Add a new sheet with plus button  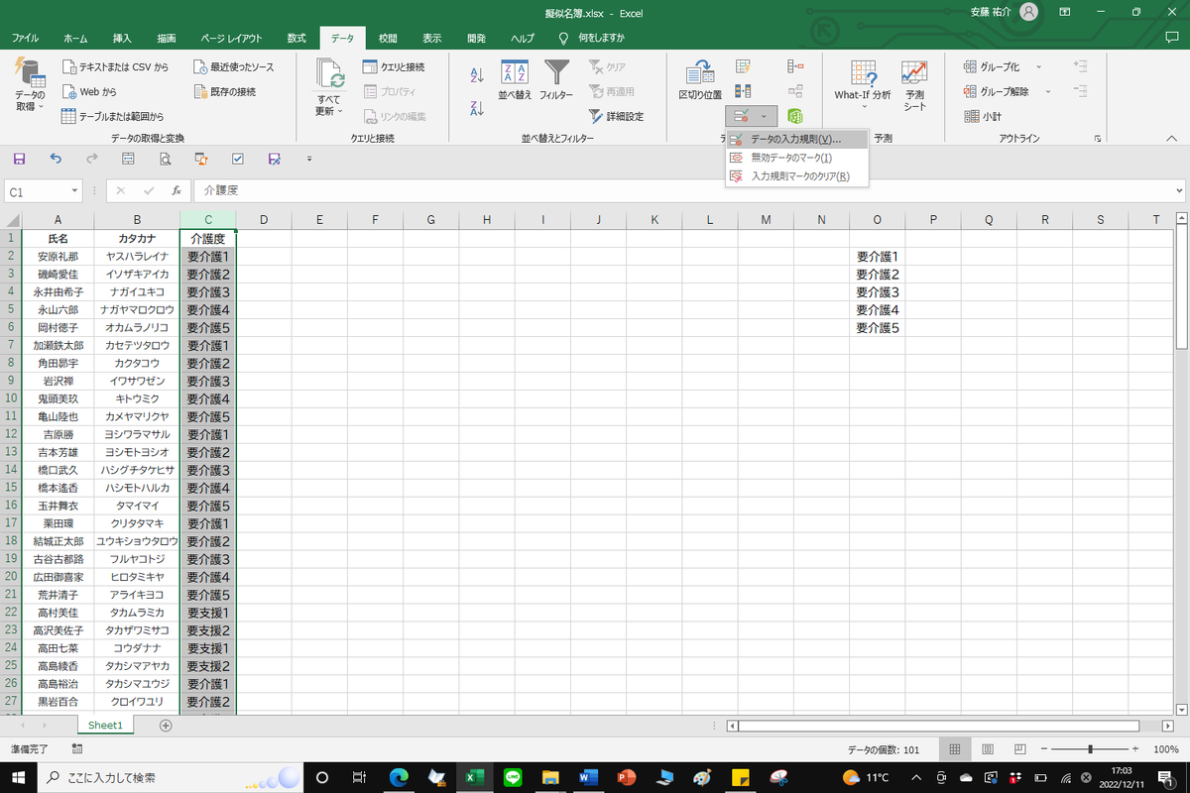[x=166, y=725]
